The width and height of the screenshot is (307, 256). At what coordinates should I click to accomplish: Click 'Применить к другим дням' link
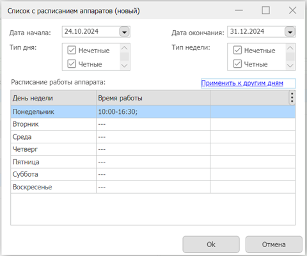point(242,83)
